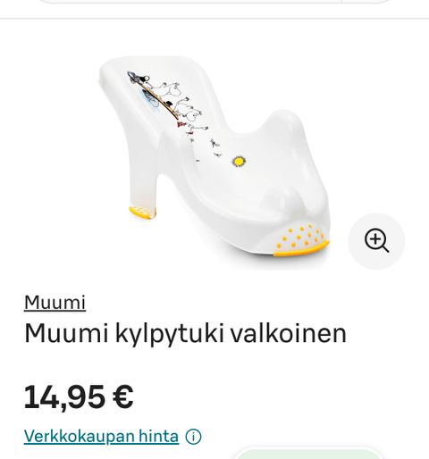Focus the search field at page top
429x459 pixels.
(190, 1)
